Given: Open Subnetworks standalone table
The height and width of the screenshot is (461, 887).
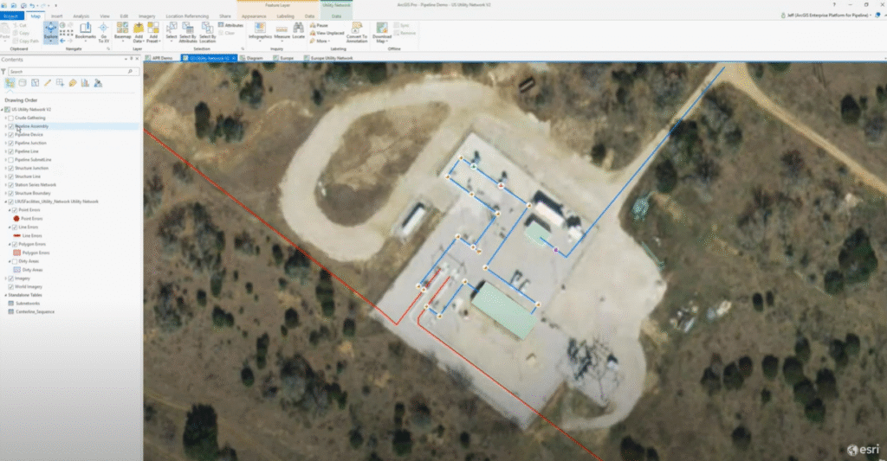Looking at the screenshot, I should point(28,304).
